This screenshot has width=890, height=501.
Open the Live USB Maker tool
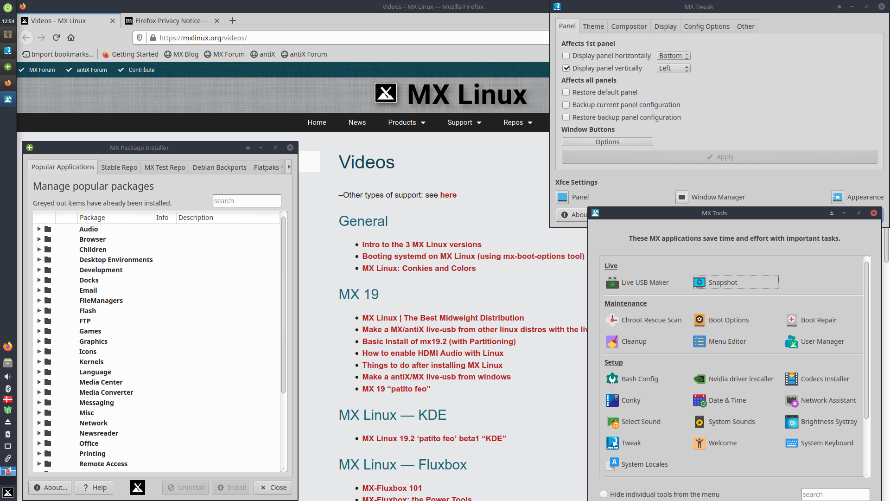pos(645,282)
